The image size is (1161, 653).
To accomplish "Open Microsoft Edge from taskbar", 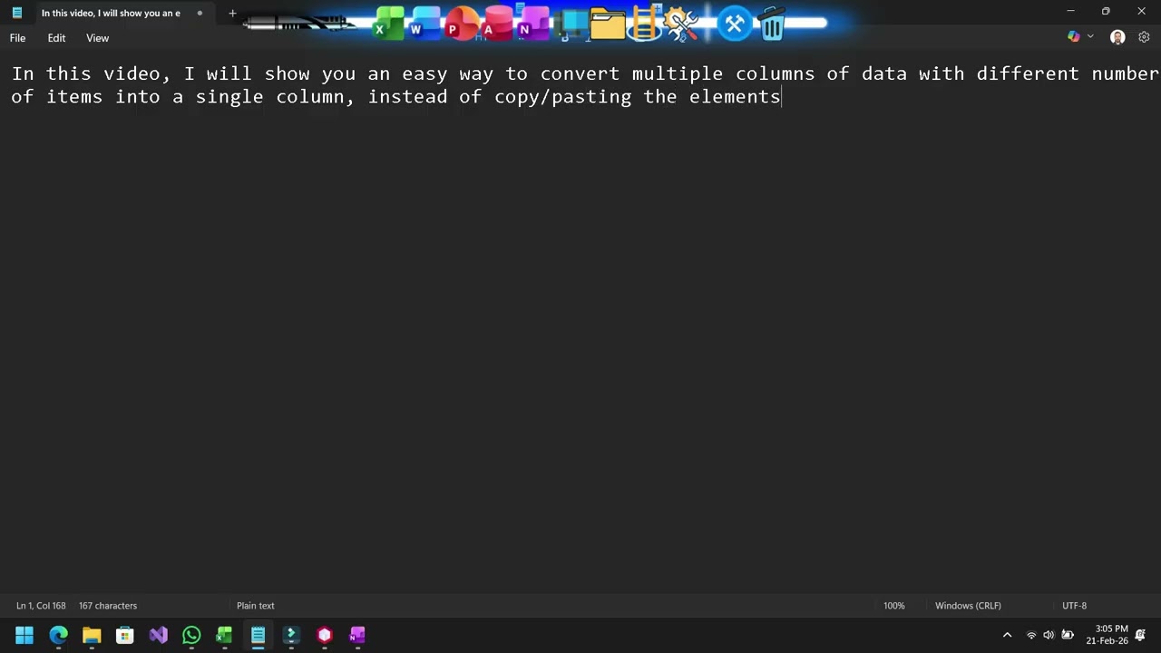I will 58,635.
